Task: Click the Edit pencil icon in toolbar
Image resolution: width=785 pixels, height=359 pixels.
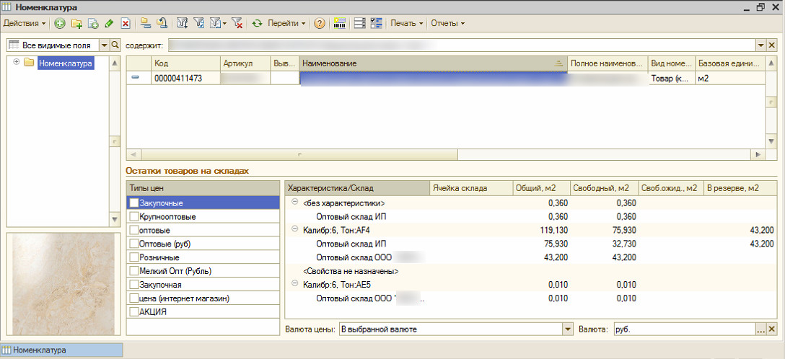Action: tap(109, 23)
